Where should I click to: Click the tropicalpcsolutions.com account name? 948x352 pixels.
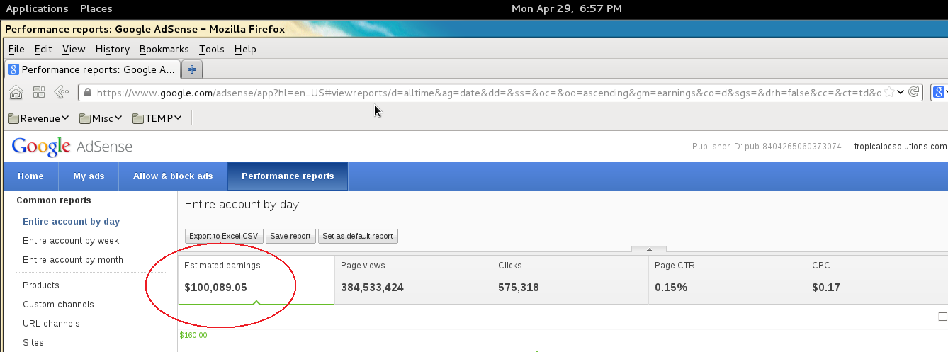(x=901, y=147)
